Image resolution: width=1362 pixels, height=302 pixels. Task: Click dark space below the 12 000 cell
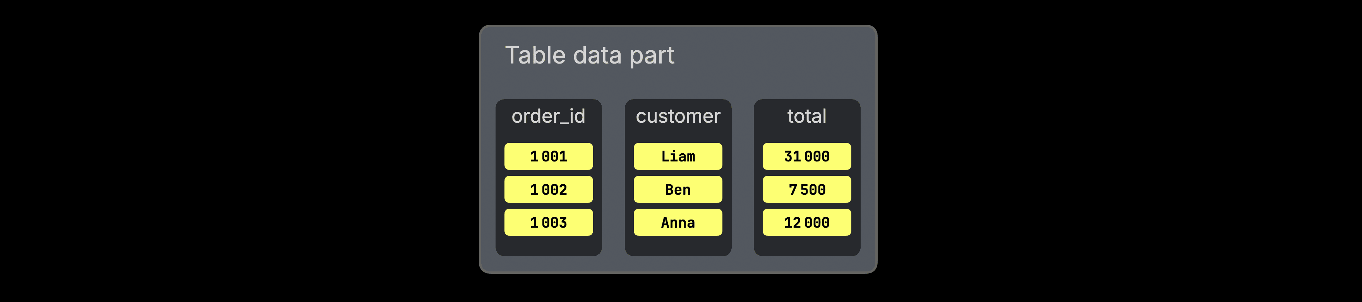coord(807,246)
